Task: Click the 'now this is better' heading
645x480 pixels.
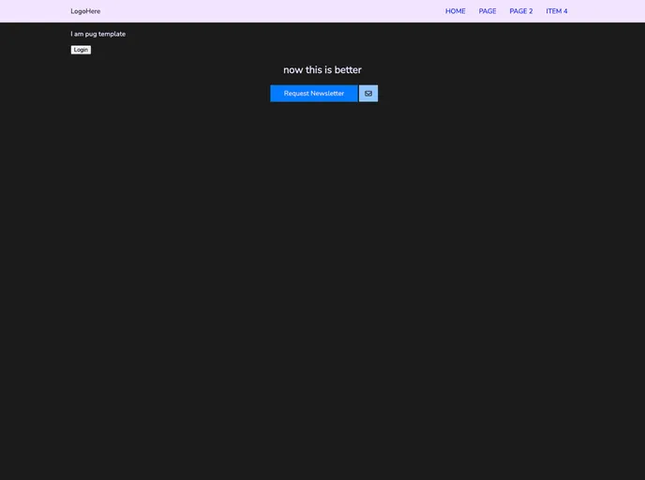Action: [322, 70]
